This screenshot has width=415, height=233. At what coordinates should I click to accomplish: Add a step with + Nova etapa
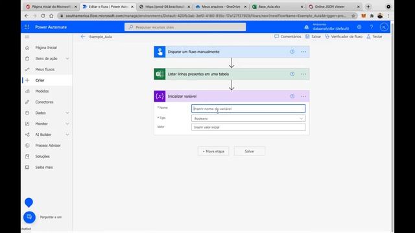pyautogui.click(x=213, y=151)
